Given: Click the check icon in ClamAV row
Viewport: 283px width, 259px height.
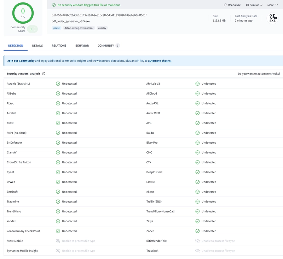Looking at the screenshot, I should pyautogui.click(x=58, y=152).
